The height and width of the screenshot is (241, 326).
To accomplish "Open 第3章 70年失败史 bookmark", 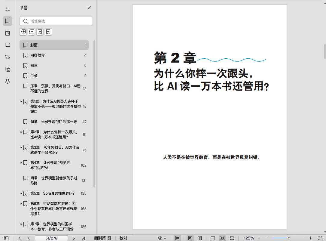I will click(54, 150).
